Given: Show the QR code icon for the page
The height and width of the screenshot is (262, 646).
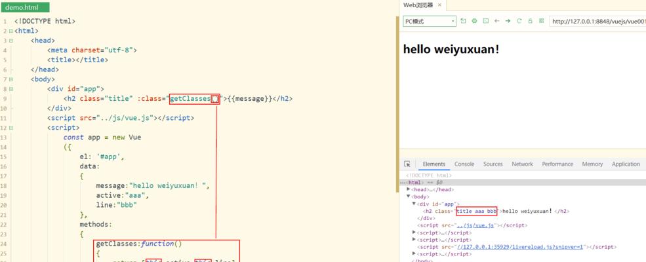Looking at the screenshot, I should tap(541, 21).
